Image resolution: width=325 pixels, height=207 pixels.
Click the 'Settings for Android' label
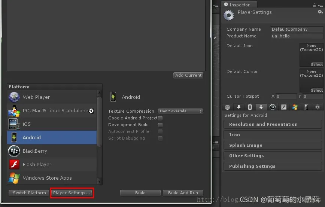(245, 115)
